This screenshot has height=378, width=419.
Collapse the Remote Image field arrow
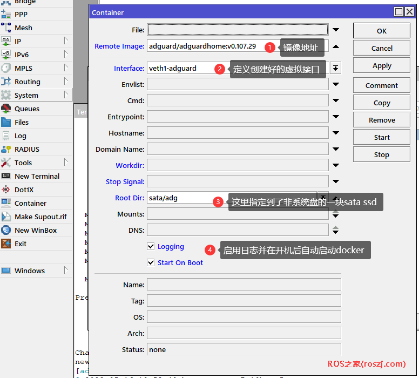coord(336,46)
